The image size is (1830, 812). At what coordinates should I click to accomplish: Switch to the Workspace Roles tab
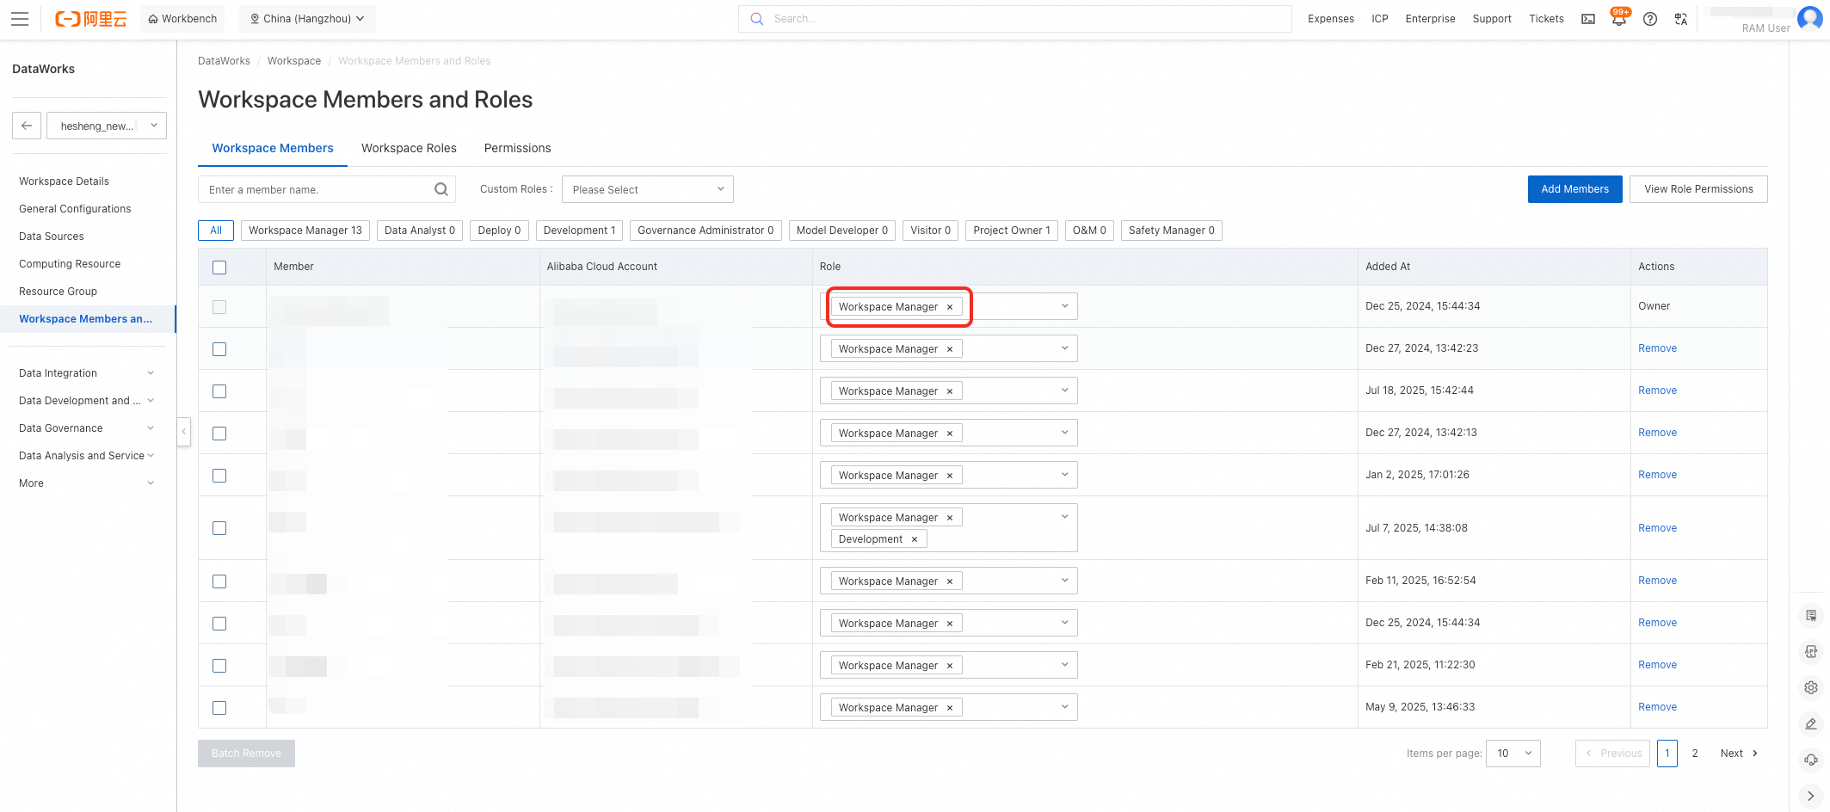[409, 148]
